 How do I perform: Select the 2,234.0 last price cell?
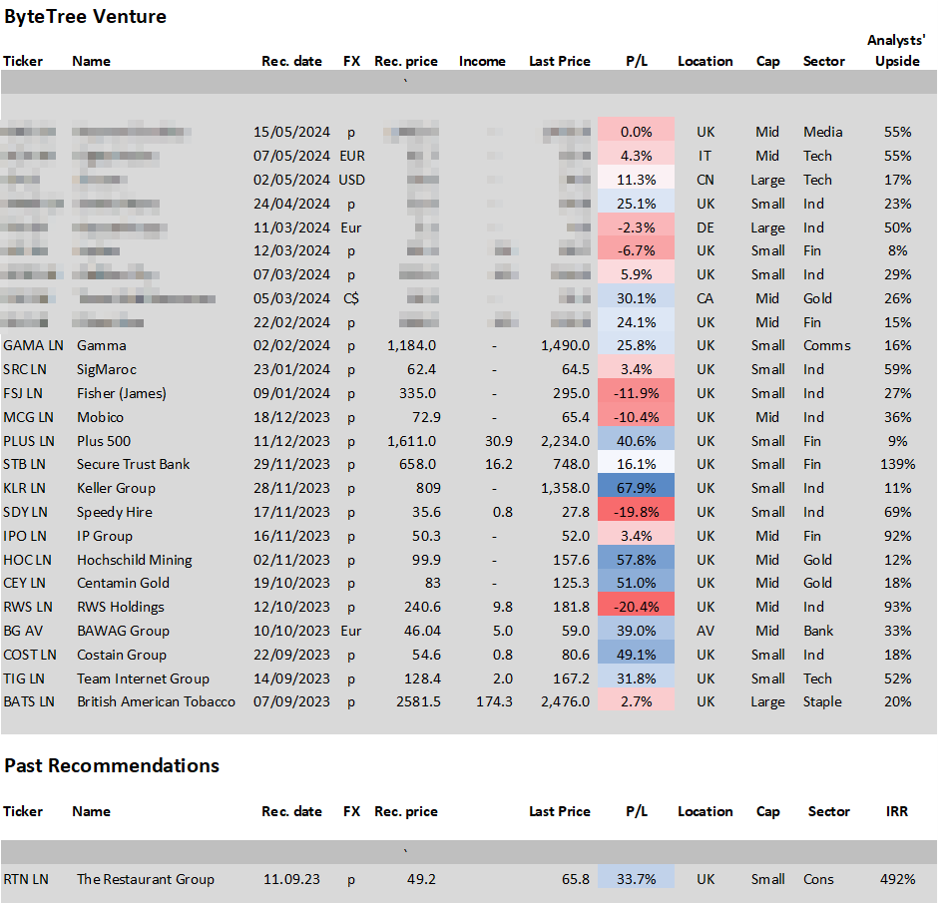click(566, 441)
